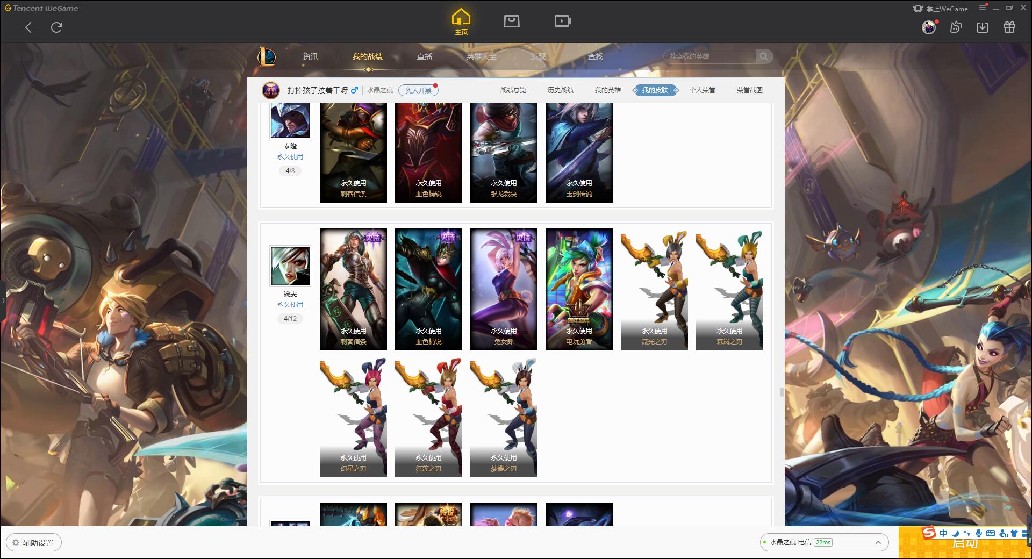Select the 梦蝶之刃 chroma skin
The height and width of the screenshot is (559, 1032).
coord(504,416)
